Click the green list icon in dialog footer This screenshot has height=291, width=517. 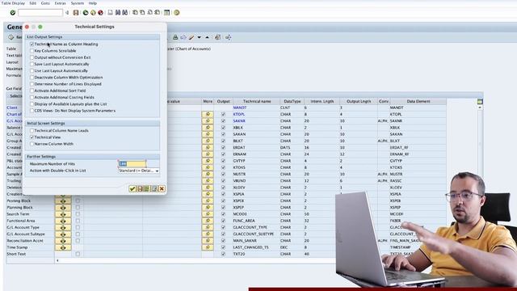147,188
